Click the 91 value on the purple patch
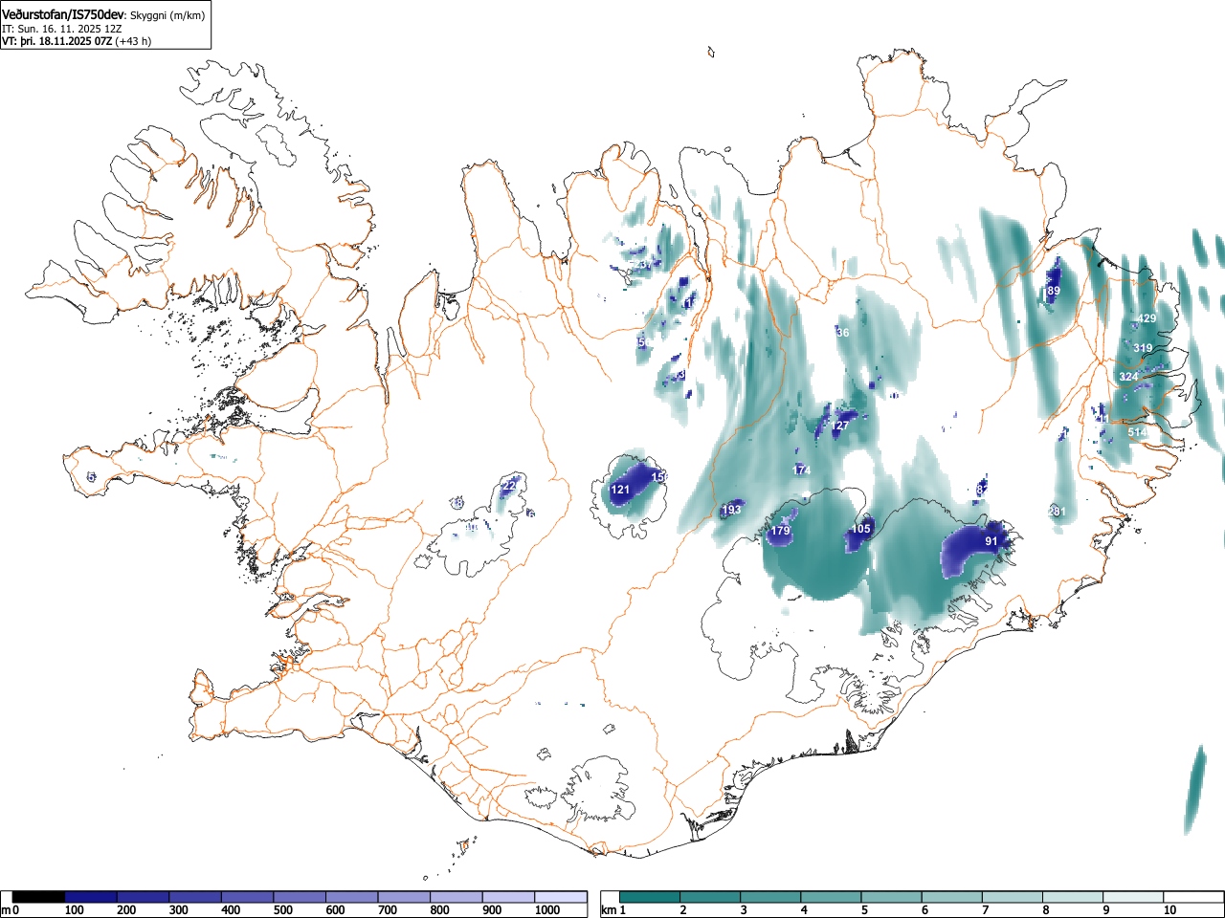The image size is (1225, 918). pos(991,541)
